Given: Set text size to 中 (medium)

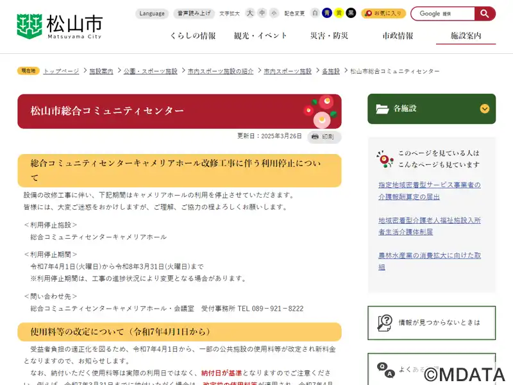Looking at the screenshot, I should tap(262, 13).
